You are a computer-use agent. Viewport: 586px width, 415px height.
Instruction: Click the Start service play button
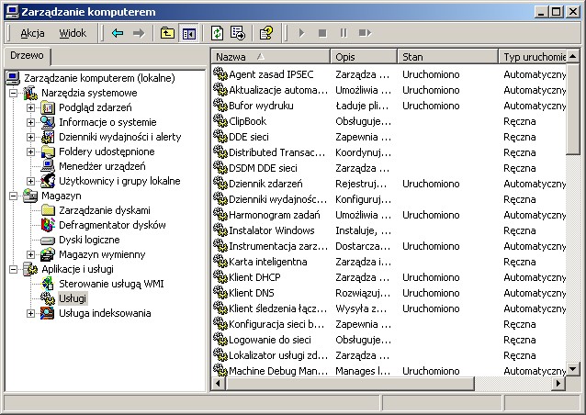click(x=301, y=33)
